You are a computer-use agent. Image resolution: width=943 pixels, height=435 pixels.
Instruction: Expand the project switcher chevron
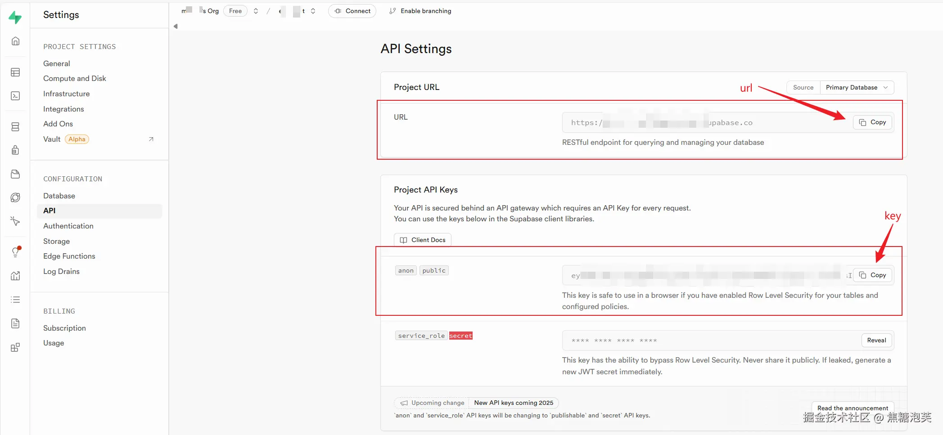313,11
